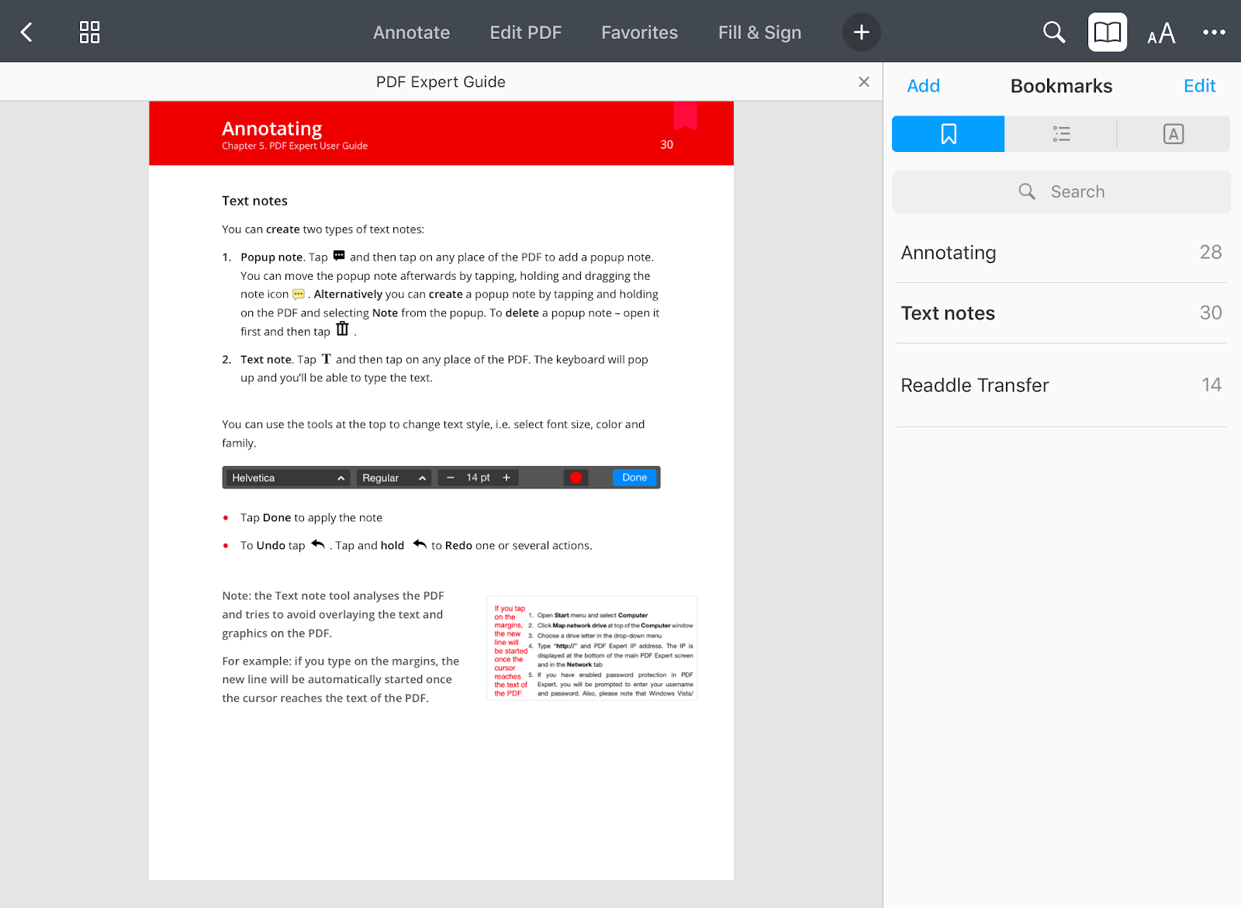Image resolution: width=1241 pixels, height=908 pixels.
Task: Click the trash can icon in the text
Action: (x=342, y=330)
